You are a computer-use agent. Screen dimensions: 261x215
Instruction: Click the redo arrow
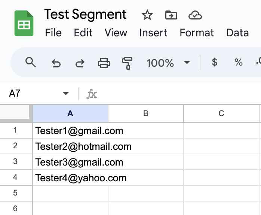[80, 63]
